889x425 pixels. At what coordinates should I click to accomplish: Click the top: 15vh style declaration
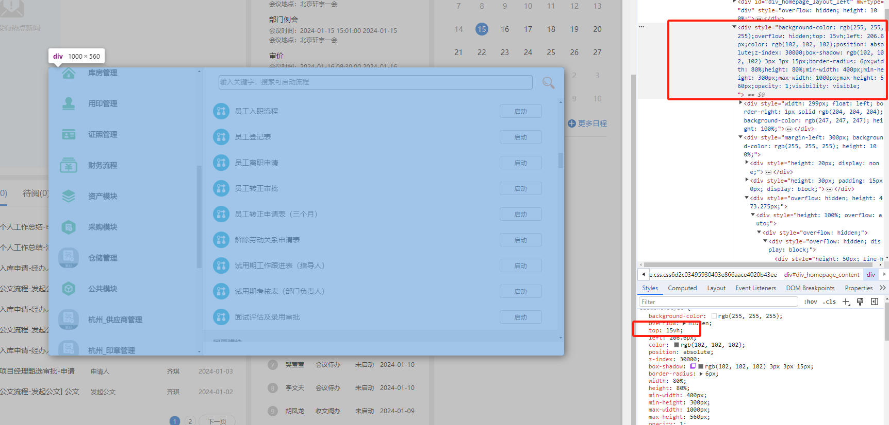point(665,330)
